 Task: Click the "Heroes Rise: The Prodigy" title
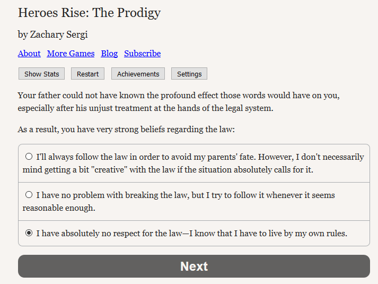click(x=89, y=13)
